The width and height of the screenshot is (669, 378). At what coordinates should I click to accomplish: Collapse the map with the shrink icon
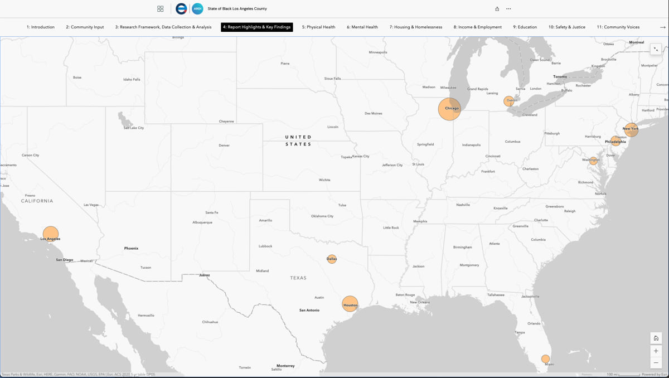[656, 49]
